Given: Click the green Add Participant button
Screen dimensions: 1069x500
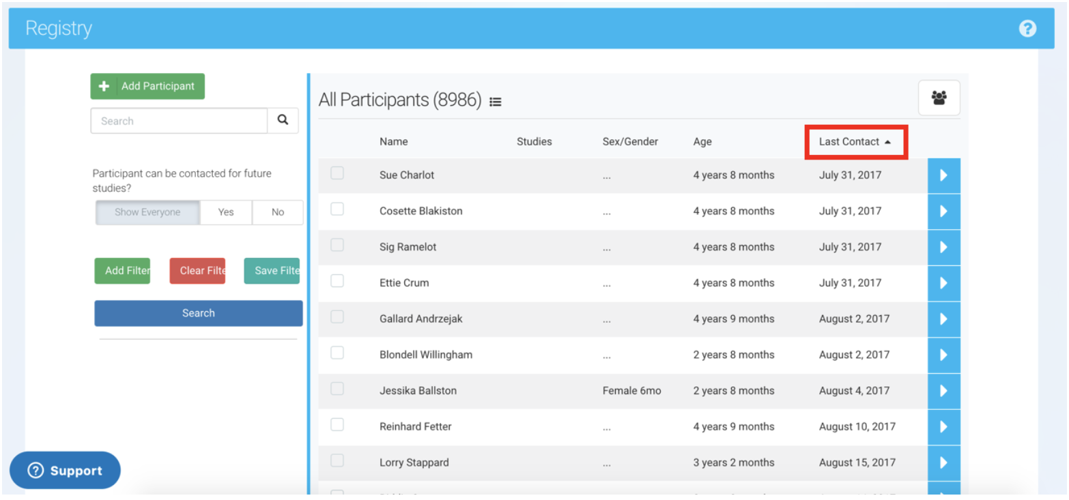Looking at the screenshot, I should (147, 87).
